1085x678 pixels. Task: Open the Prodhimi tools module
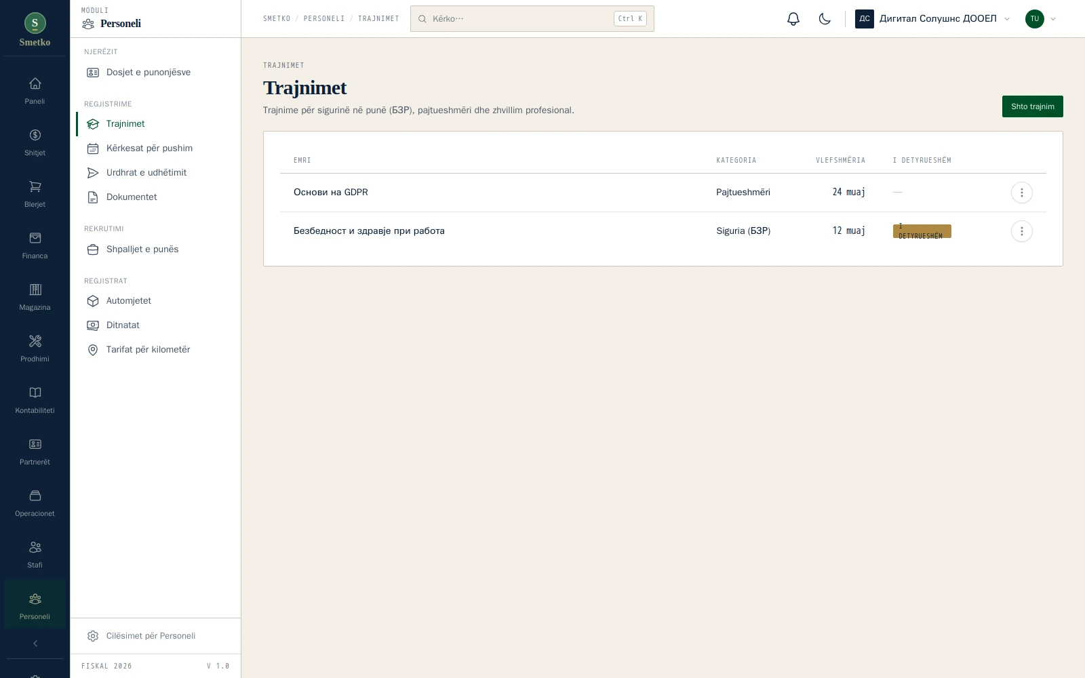tap(35, 348)
